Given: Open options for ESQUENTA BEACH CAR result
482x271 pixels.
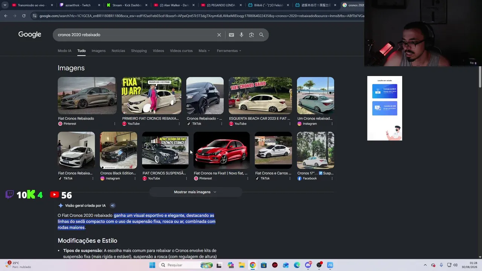Looking at the screenshot, I should [290, 124].
